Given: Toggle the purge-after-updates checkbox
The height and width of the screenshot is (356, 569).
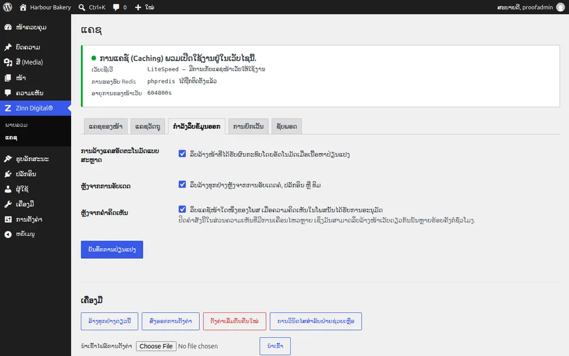Looking at the screenshot, I should point(182,184).
